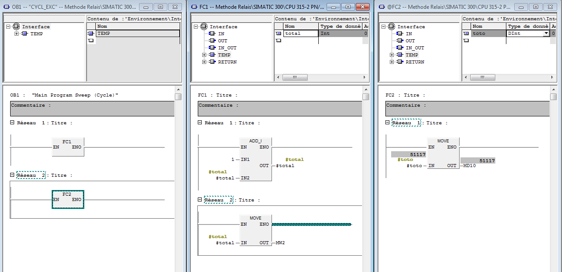Screen dimensions: 562x272
Task: Click the 'toto' variable row icon in FC2
Action: pyautogui.click(x=466, y=34)
